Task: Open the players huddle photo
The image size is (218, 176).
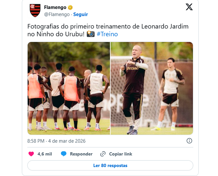Action: 69,88
